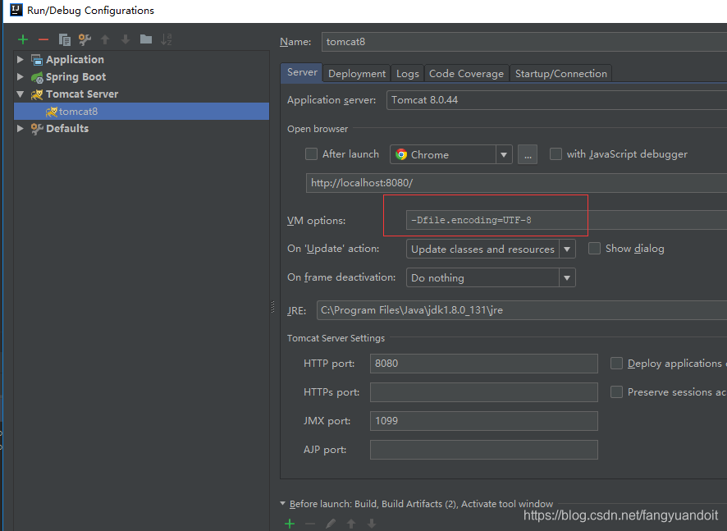Image resolution: width=727 pixels, height=531 pixels.
Task: Open the Chrome browser dropdown
Action: click(504, 154)
